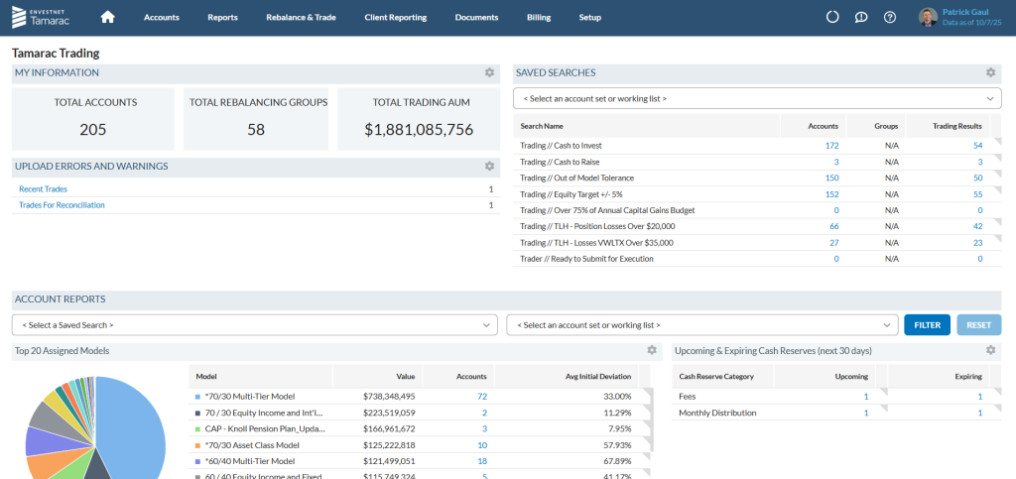1016x479 pixels.
Task: Open 55 trading results for Equity Target
Action: click(x=977, y=194)
